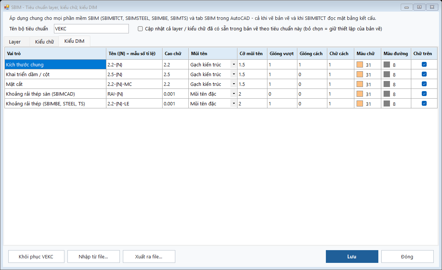The image size is (442, 270).
Task: Save settings with the Lưu button
Action: click(x=352, y=257)
